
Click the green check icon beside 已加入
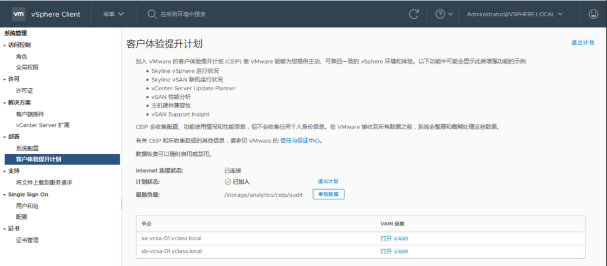(x=228, y=182)
